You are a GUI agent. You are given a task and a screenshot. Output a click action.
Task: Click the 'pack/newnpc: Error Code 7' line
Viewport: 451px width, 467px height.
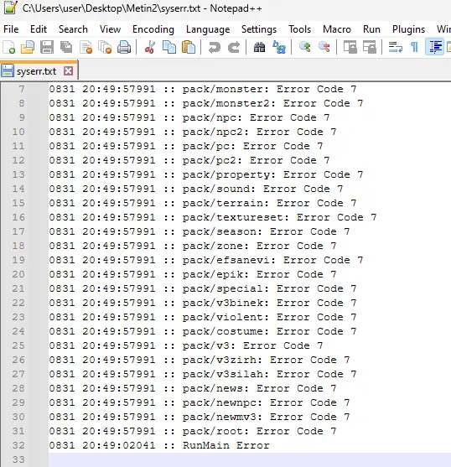pyautogui.click(x=200, y=403)
